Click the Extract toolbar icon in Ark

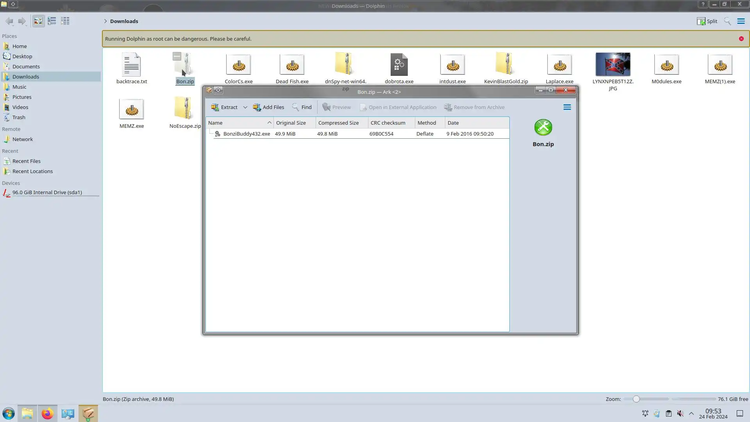click(x=215, y=107)
